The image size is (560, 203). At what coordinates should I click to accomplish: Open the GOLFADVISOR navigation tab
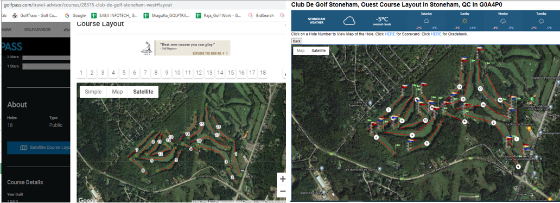click(37, 30)
